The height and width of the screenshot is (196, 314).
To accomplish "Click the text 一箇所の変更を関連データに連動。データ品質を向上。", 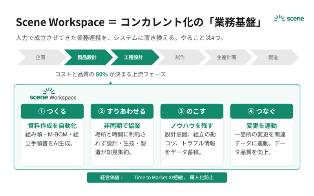I will pyautogui.click(x=260, y=143).
